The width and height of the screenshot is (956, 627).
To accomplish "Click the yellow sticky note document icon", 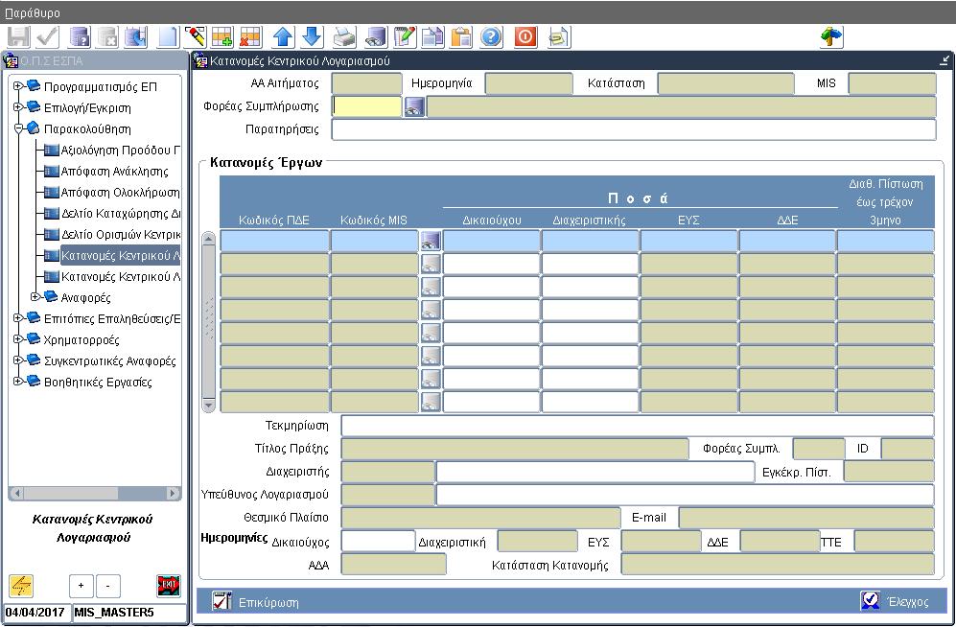I will (558, 37).
